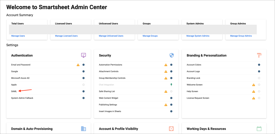This screenshot has height=134, width=275.
Task: Open the Publishing Settings row
Action: click(x=108, y=105)
